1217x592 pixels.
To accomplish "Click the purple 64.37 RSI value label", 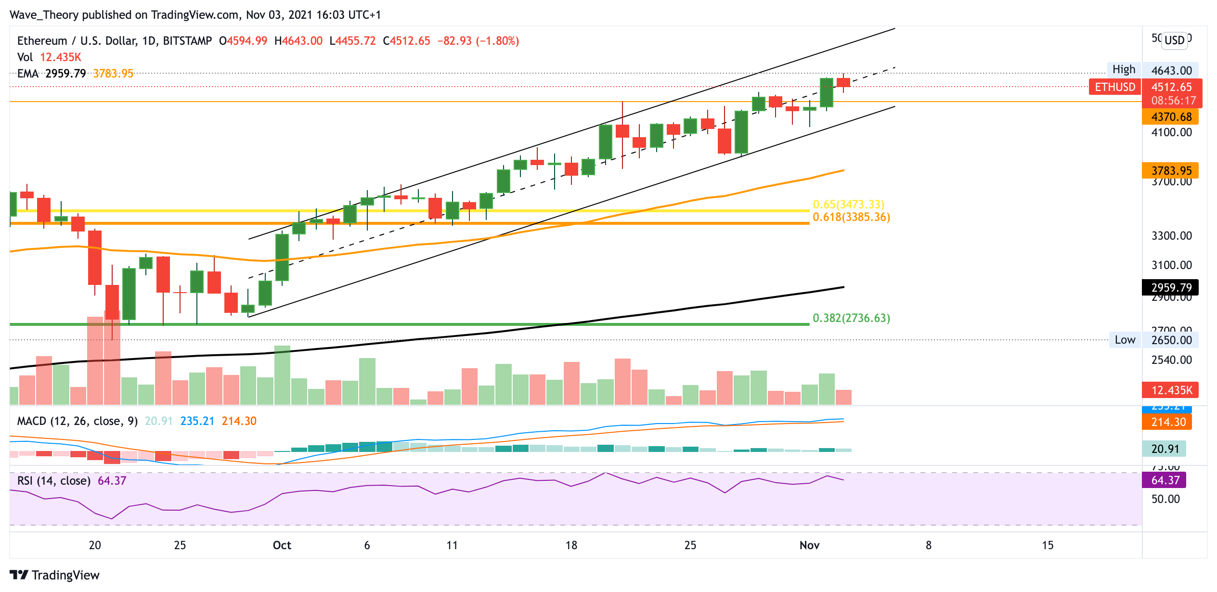I will coord(1164,480).
